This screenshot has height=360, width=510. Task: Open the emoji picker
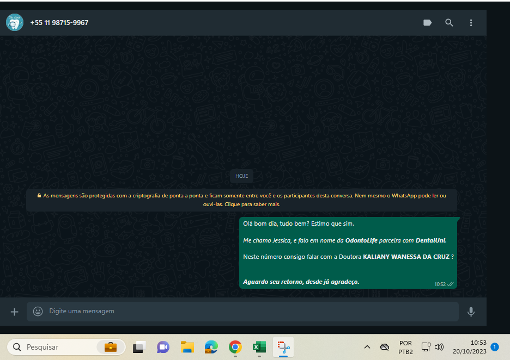click(38, 311)
